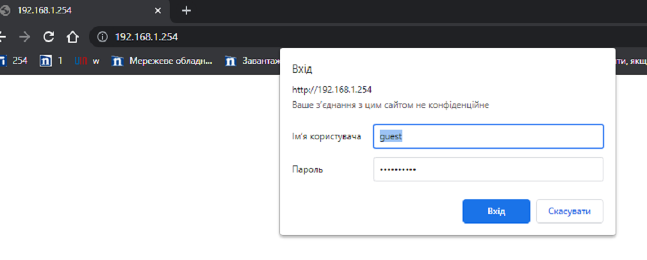The image size is (647, 260).
Task: Reload the current page
Action: pyautogui.click(x=49, y=37)
